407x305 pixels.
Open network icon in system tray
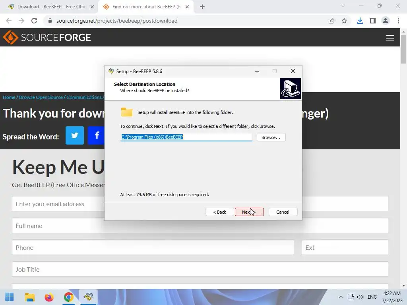tap(351, 297)
